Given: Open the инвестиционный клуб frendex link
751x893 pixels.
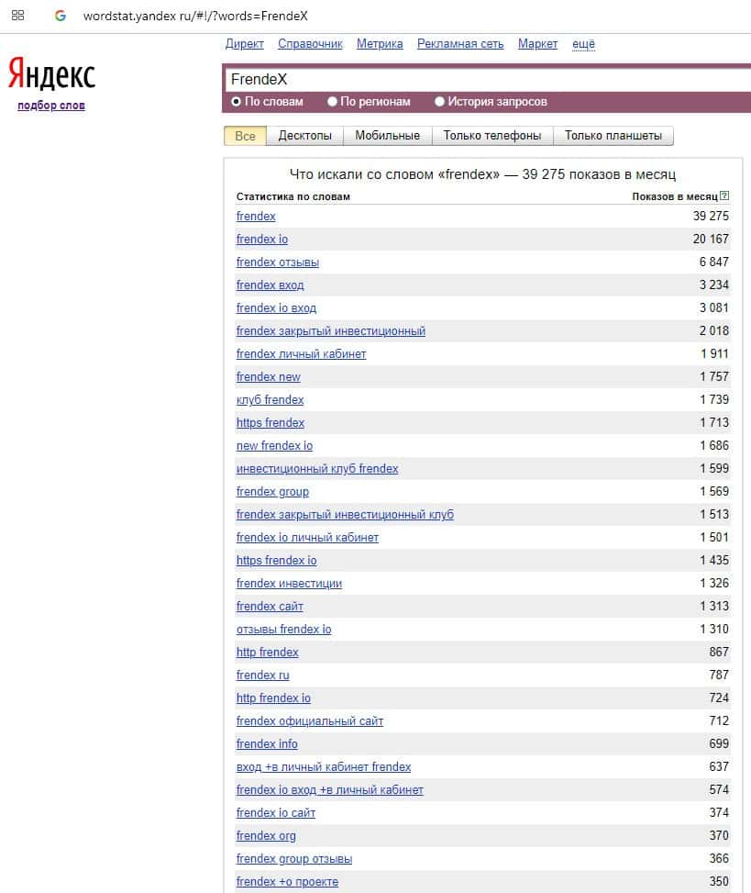Looking at the screenshot, I should coord(317,468).
